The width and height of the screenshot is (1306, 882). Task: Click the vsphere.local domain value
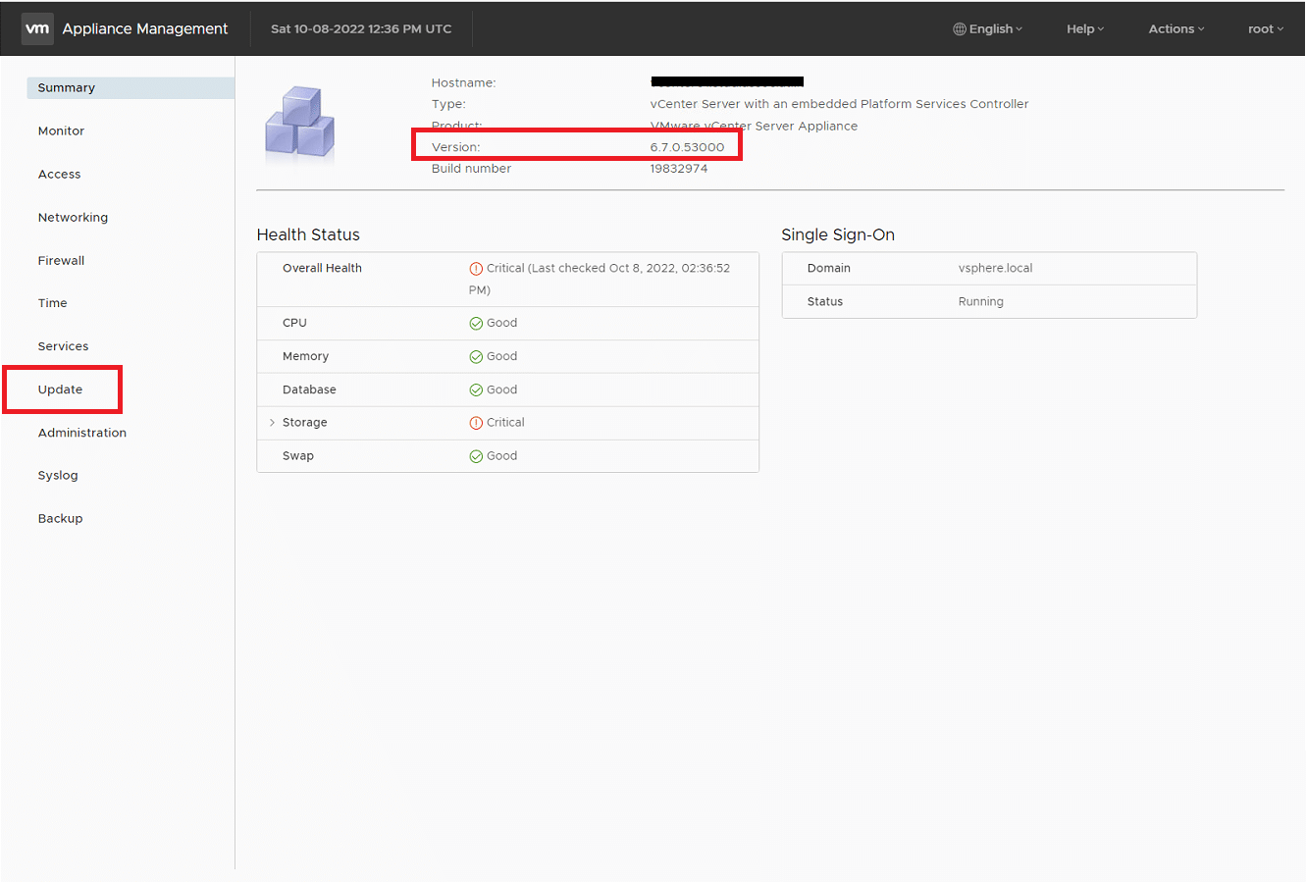point(995,269)
